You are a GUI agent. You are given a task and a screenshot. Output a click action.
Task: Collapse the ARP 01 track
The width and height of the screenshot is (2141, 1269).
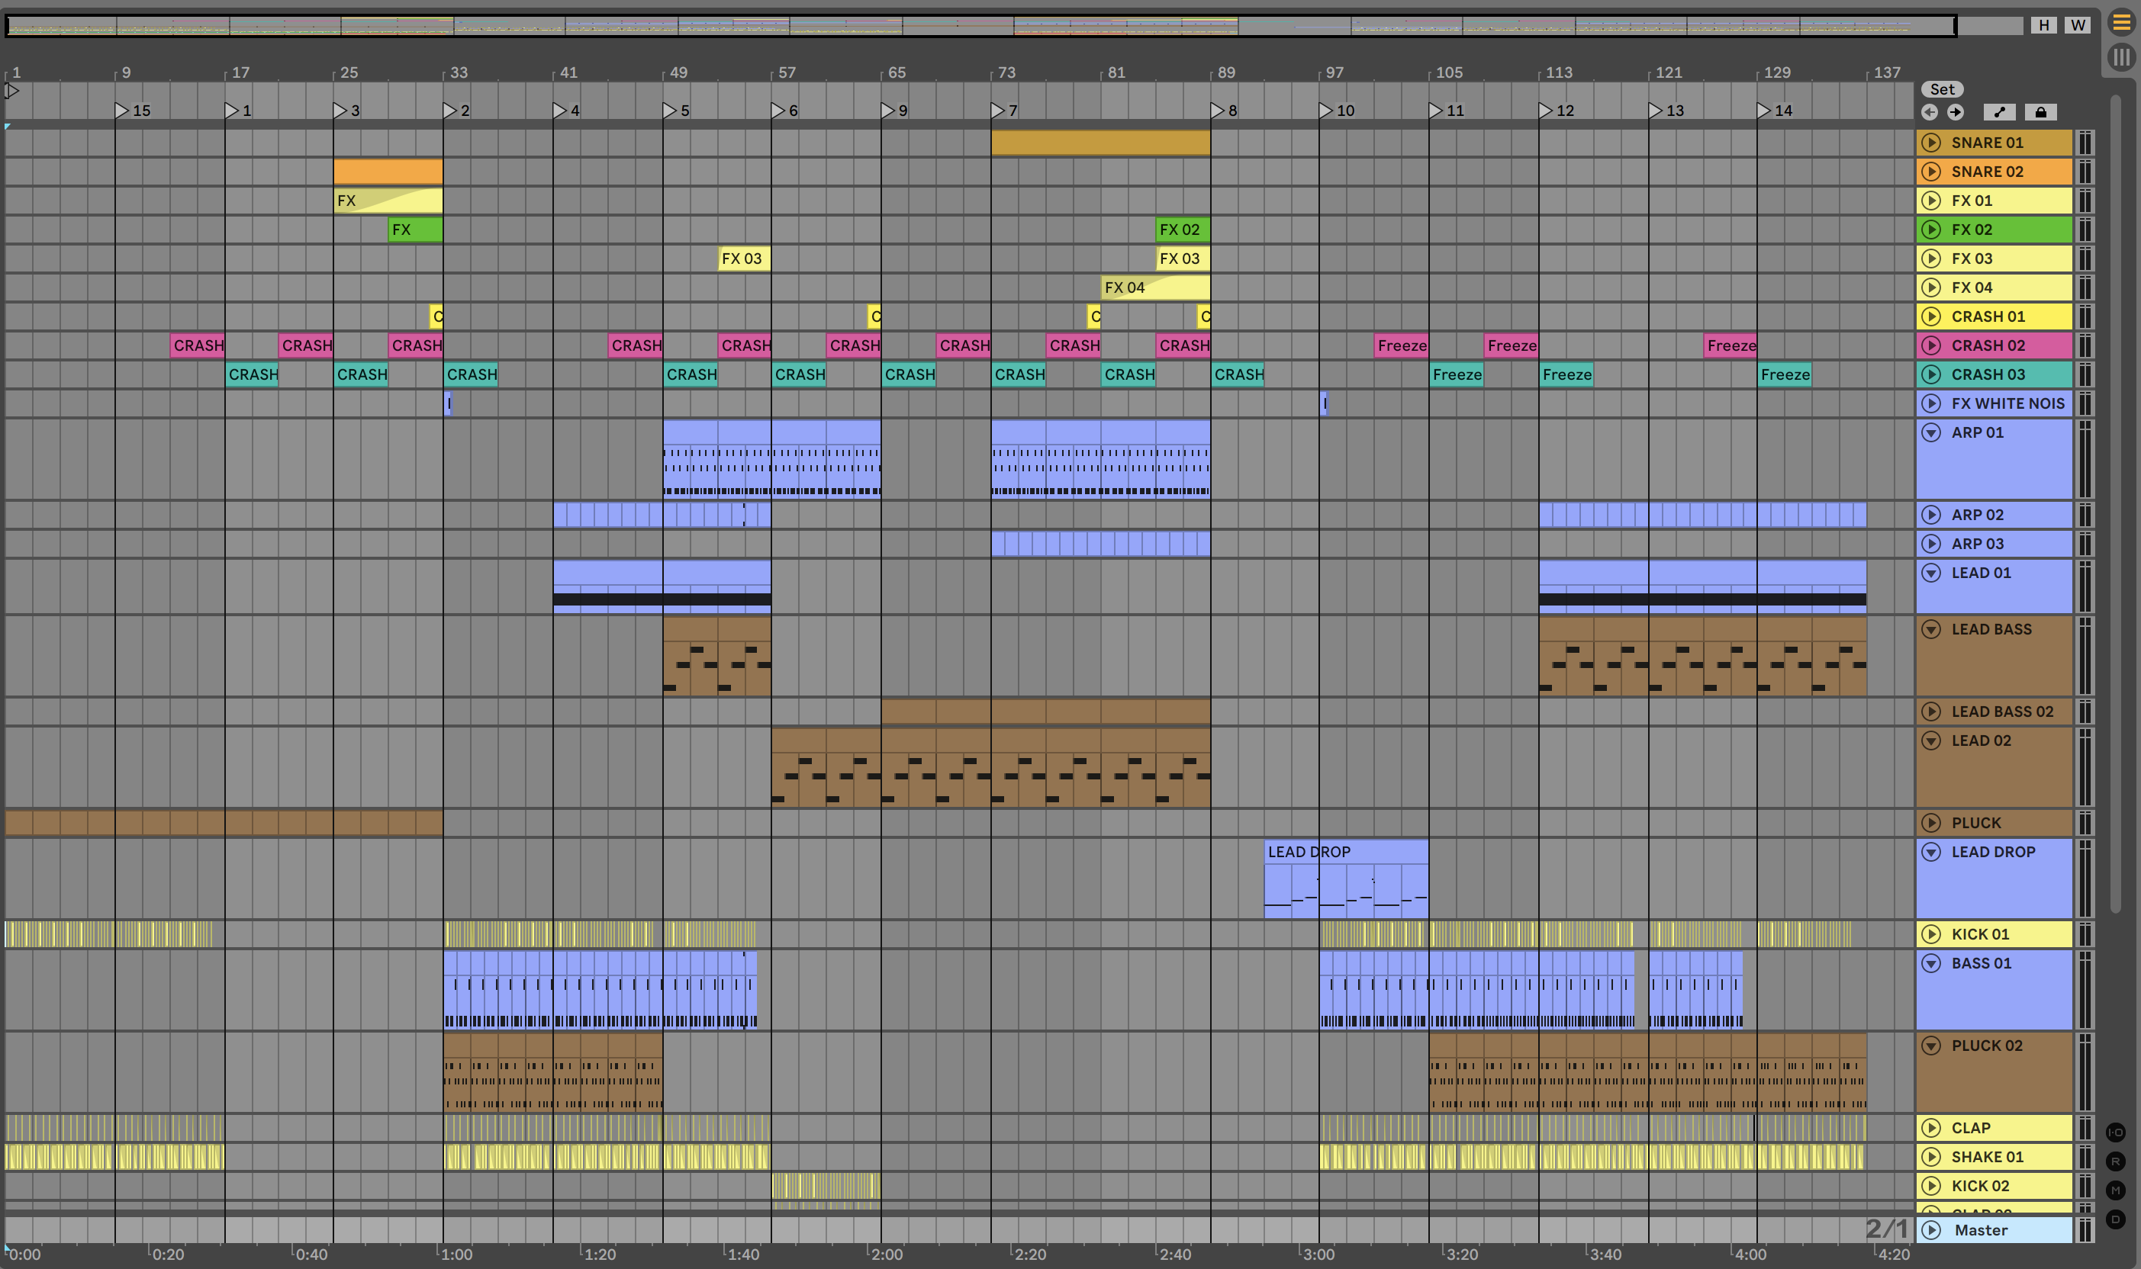coord(1930,432)
